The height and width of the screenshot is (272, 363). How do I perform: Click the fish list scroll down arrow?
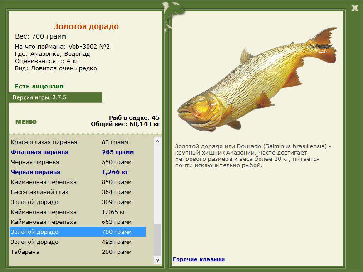point(157,260)
